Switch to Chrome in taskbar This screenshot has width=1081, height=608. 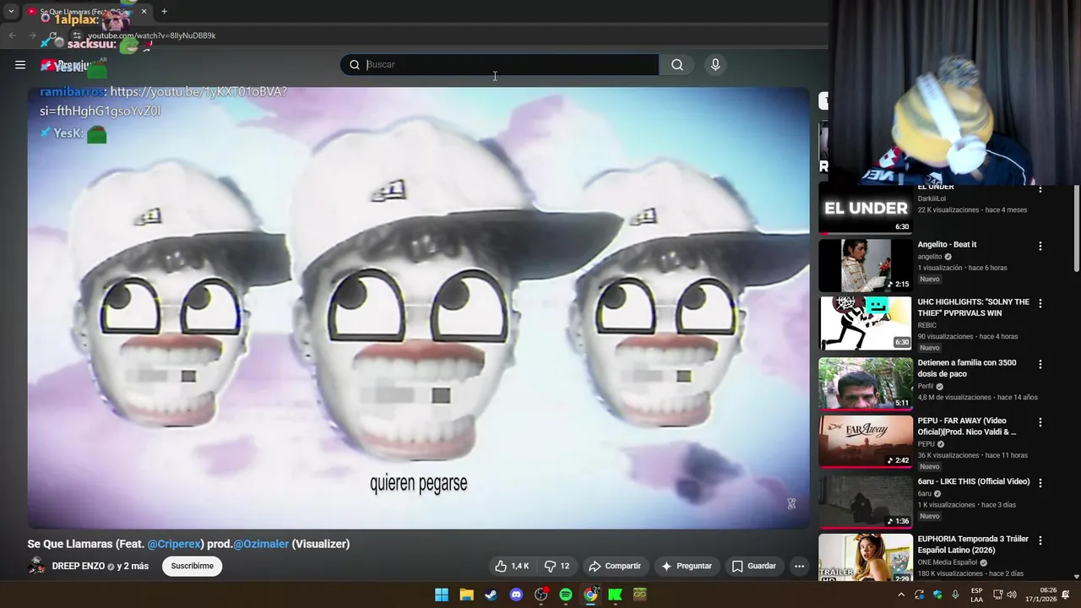click(590, 594)
